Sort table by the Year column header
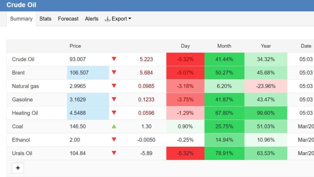Viewport: 314px width, 177px height. (266, 46)
